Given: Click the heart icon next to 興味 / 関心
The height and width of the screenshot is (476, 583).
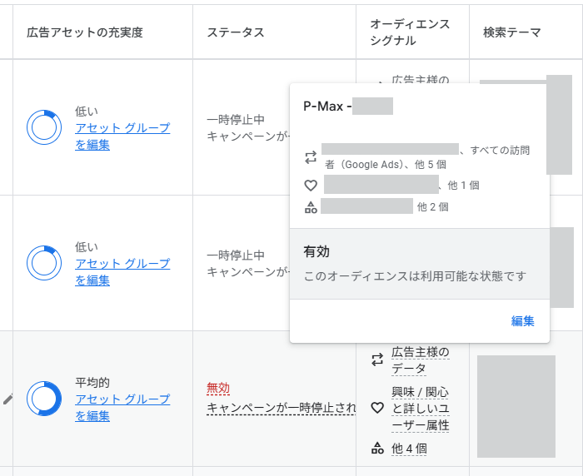Looking at the screenshot, I should pyautogui.click(x=377, y=409).
